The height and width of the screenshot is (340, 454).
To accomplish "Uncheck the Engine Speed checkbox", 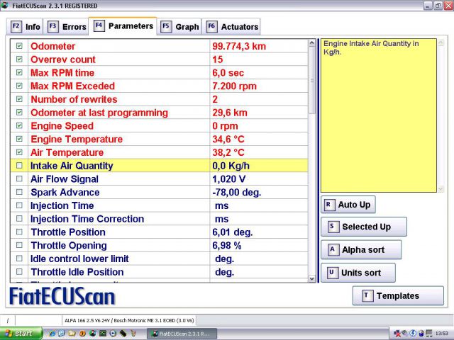I will pyautogui.click(x=19, y=125).
